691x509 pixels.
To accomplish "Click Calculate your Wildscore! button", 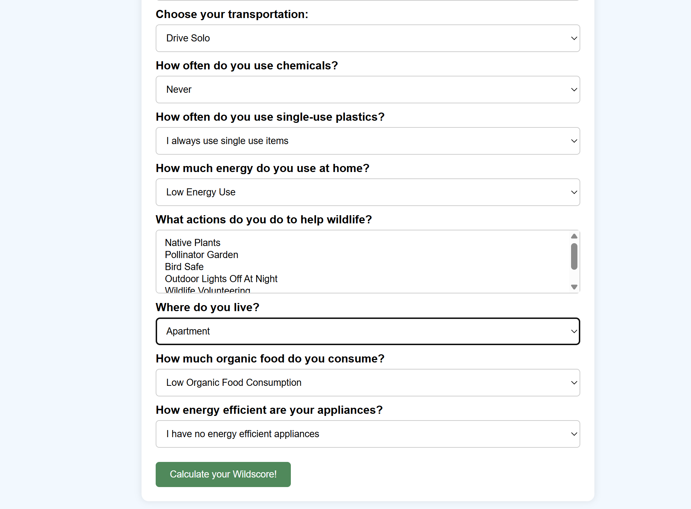I will (223, 474).
